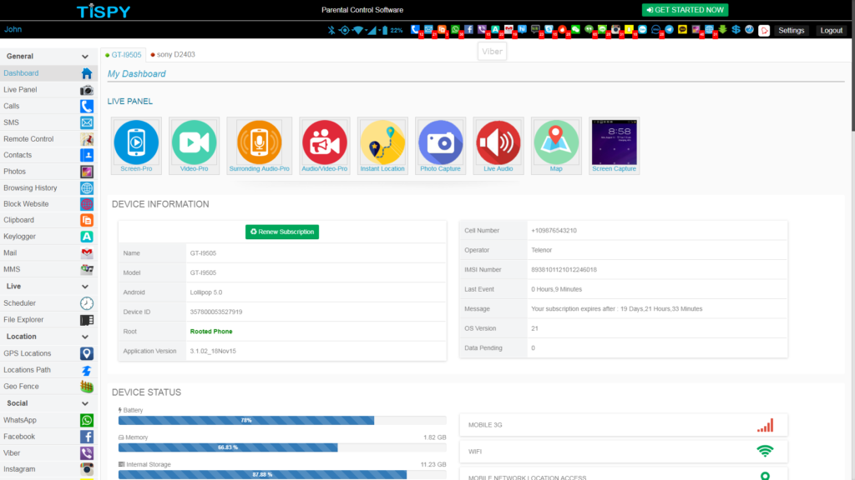The width and height of the screenshot is (855, 480).
Task: Collapse the Social sidebar section
Action: [x=85, y=403]
